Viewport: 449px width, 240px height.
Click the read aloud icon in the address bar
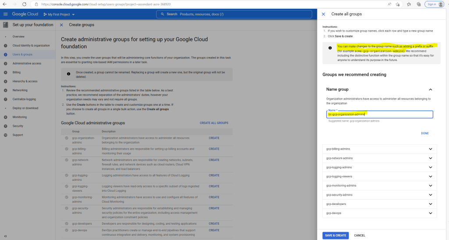(x=389, y=4)
